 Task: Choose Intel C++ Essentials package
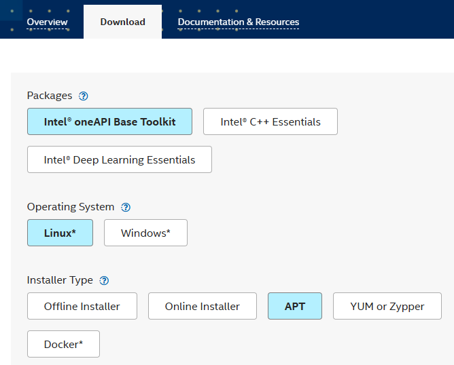[x=270, y=121]
